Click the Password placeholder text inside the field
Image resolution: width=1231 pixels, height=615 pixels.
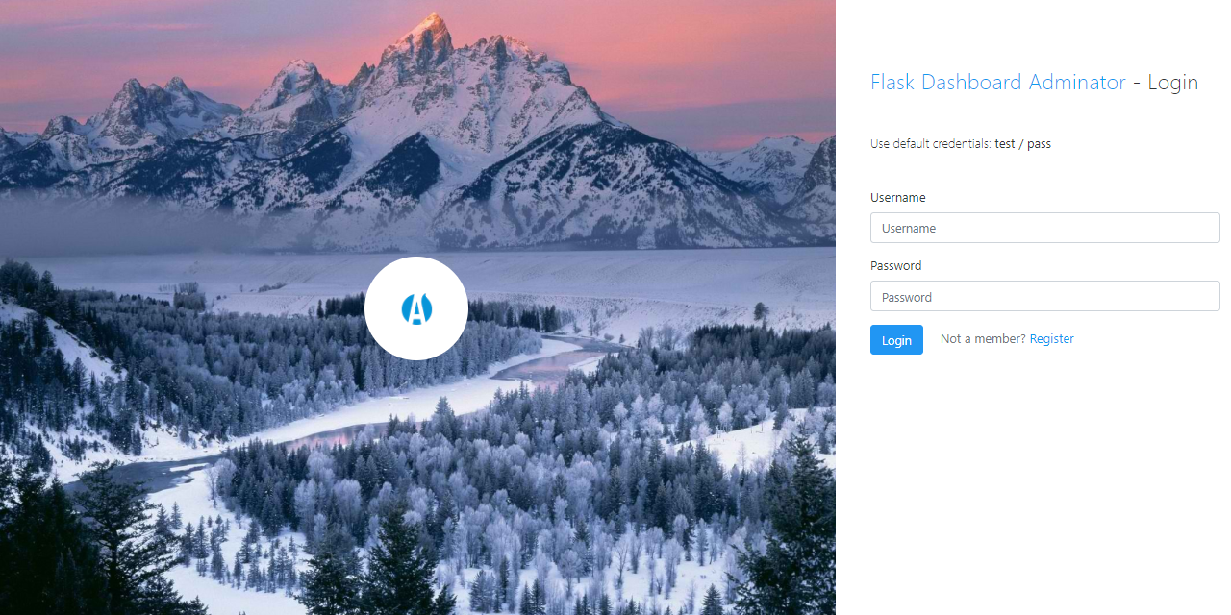click(907, 297)
